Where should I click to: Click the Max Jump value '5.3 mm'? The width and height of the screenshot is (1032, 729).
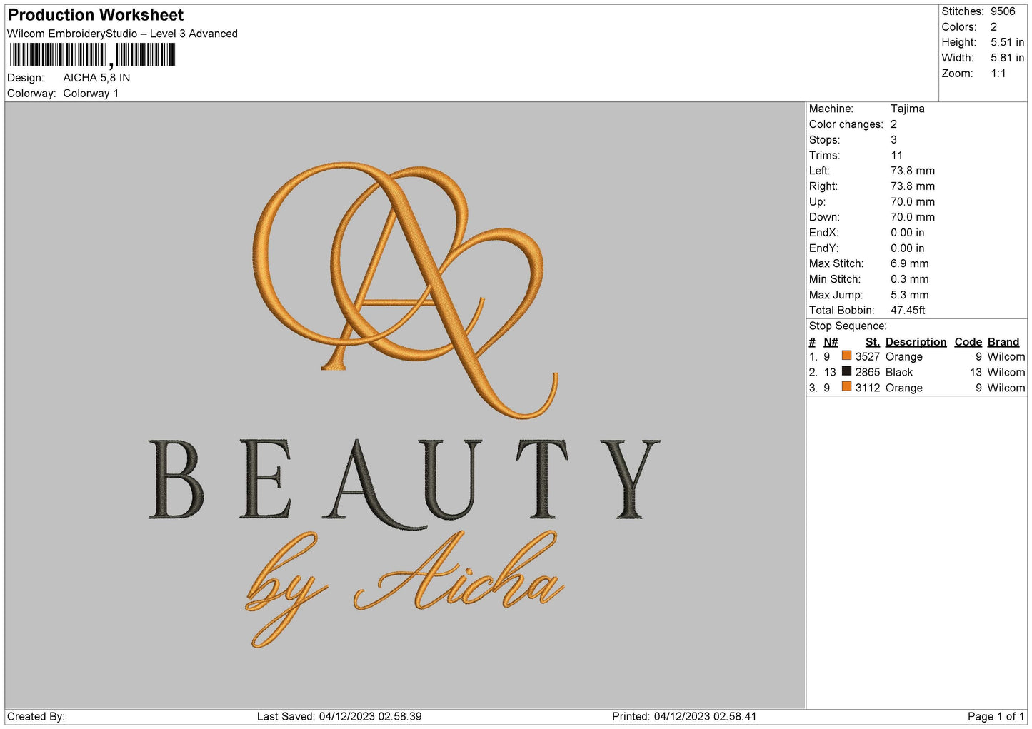click(x=909, y=295)
